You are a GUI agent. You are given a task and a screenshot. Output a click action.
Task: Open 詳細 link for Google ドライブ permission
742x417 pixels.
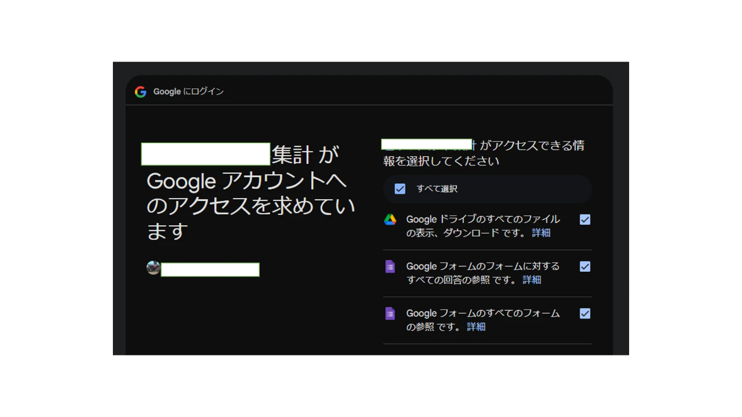point(541,233)
